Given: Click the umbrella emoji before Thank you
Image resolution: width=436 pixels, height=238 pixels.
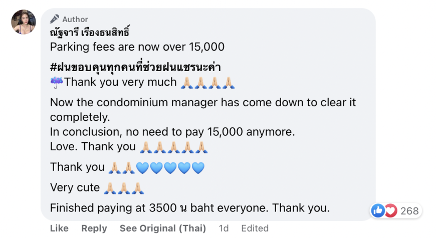Looking at the screenshot, I should (x=56, y=82).
